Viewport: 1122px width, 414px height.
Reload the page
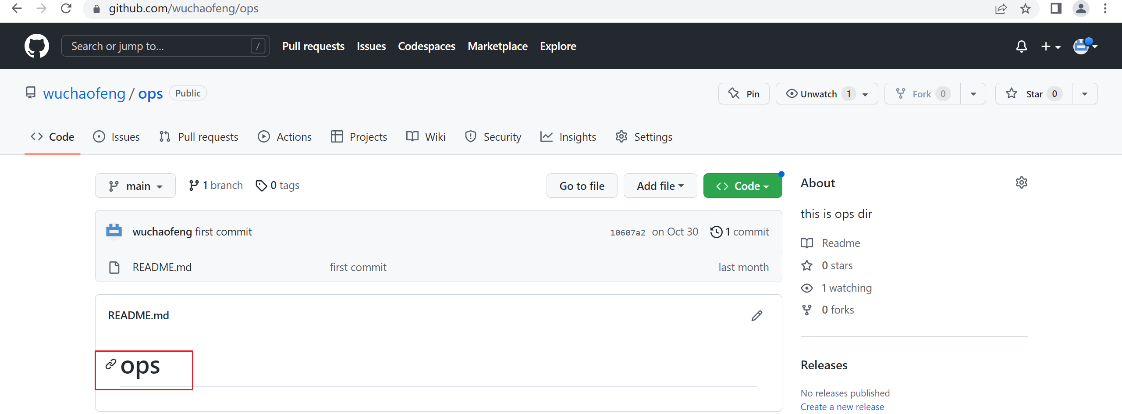pos(66,8)
